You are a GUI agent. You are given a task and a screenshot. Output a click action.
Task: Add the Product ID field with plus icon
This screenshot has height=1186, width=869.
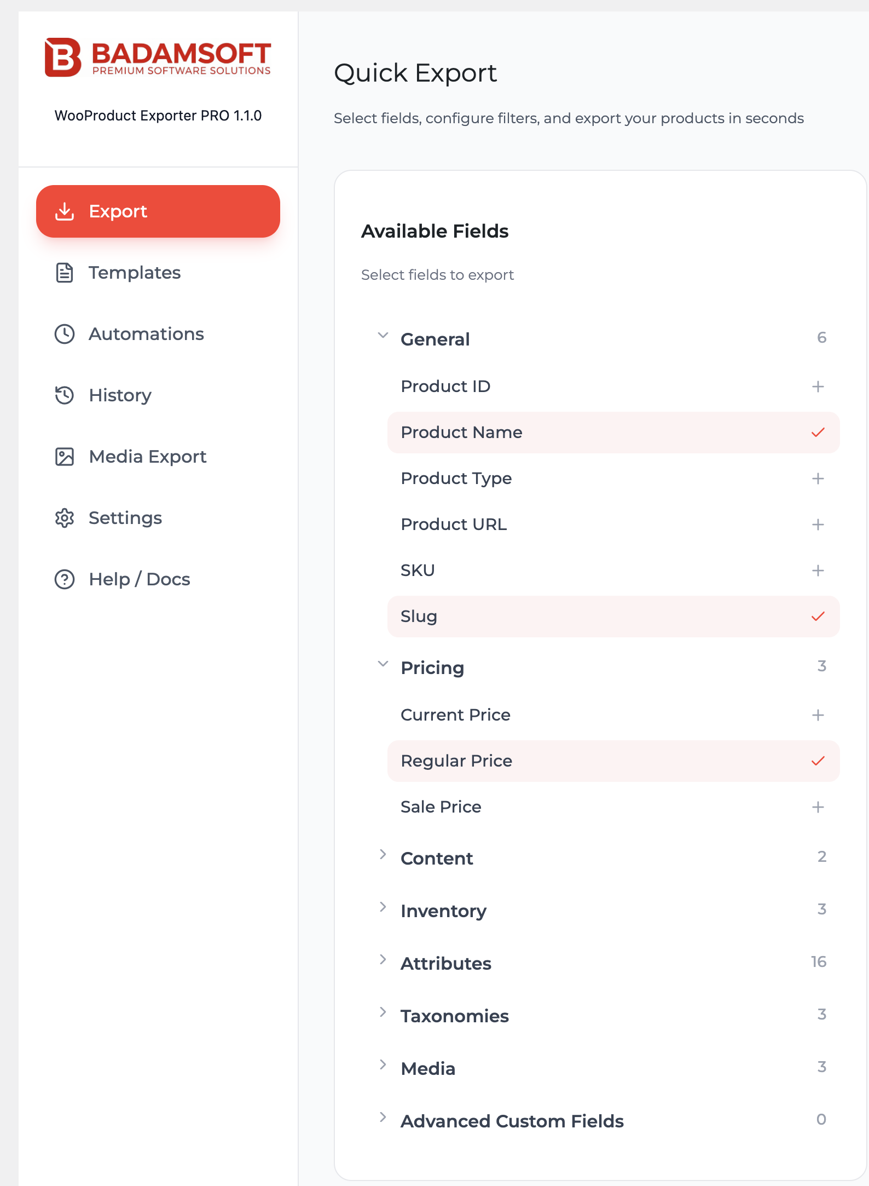[x=818, y=387]
